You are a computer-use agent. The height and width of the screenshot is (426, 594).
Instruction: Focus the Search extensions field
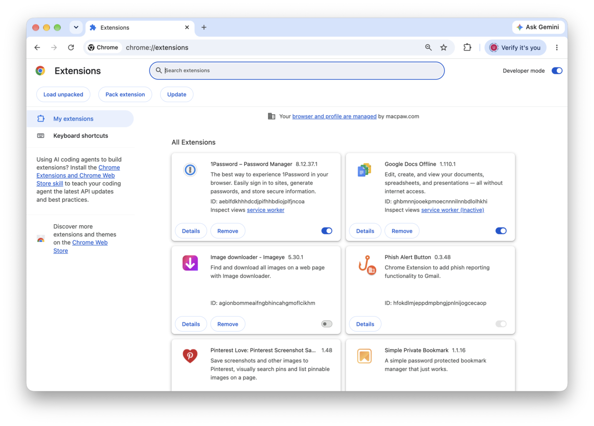pyautogui.click(x=297, y=70)
